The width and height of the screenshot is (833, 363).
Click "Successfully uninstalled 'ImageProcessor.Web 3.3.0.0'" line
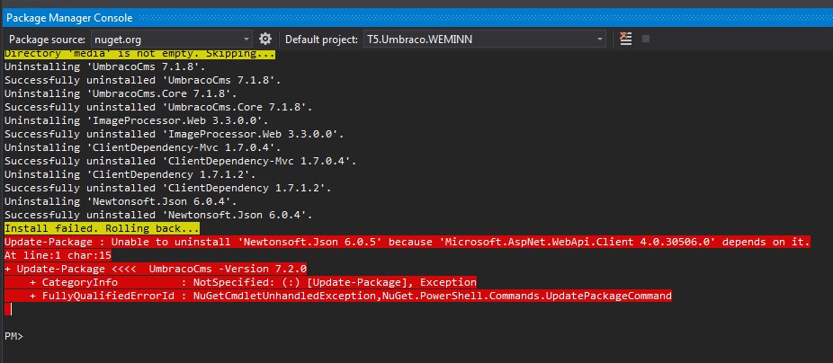coord(174,134)
